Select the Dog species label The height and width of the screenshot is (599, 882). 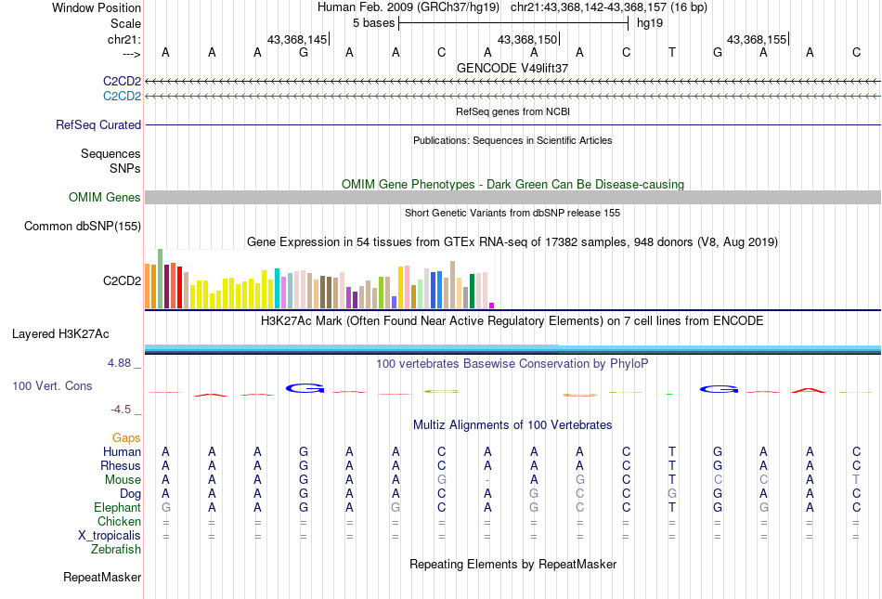(x=130, y=494)
